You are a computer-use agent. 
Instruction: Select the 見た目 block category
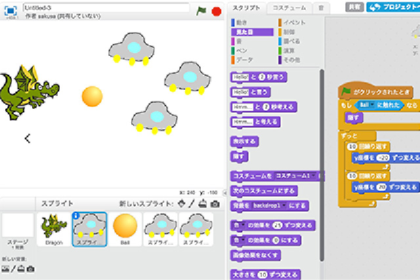tap(252, 32)
